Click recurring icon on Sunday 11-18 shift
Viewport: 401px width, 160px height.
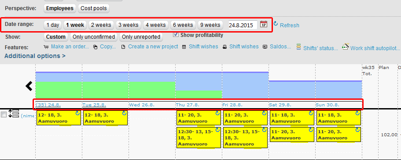[x=358, y=113]
